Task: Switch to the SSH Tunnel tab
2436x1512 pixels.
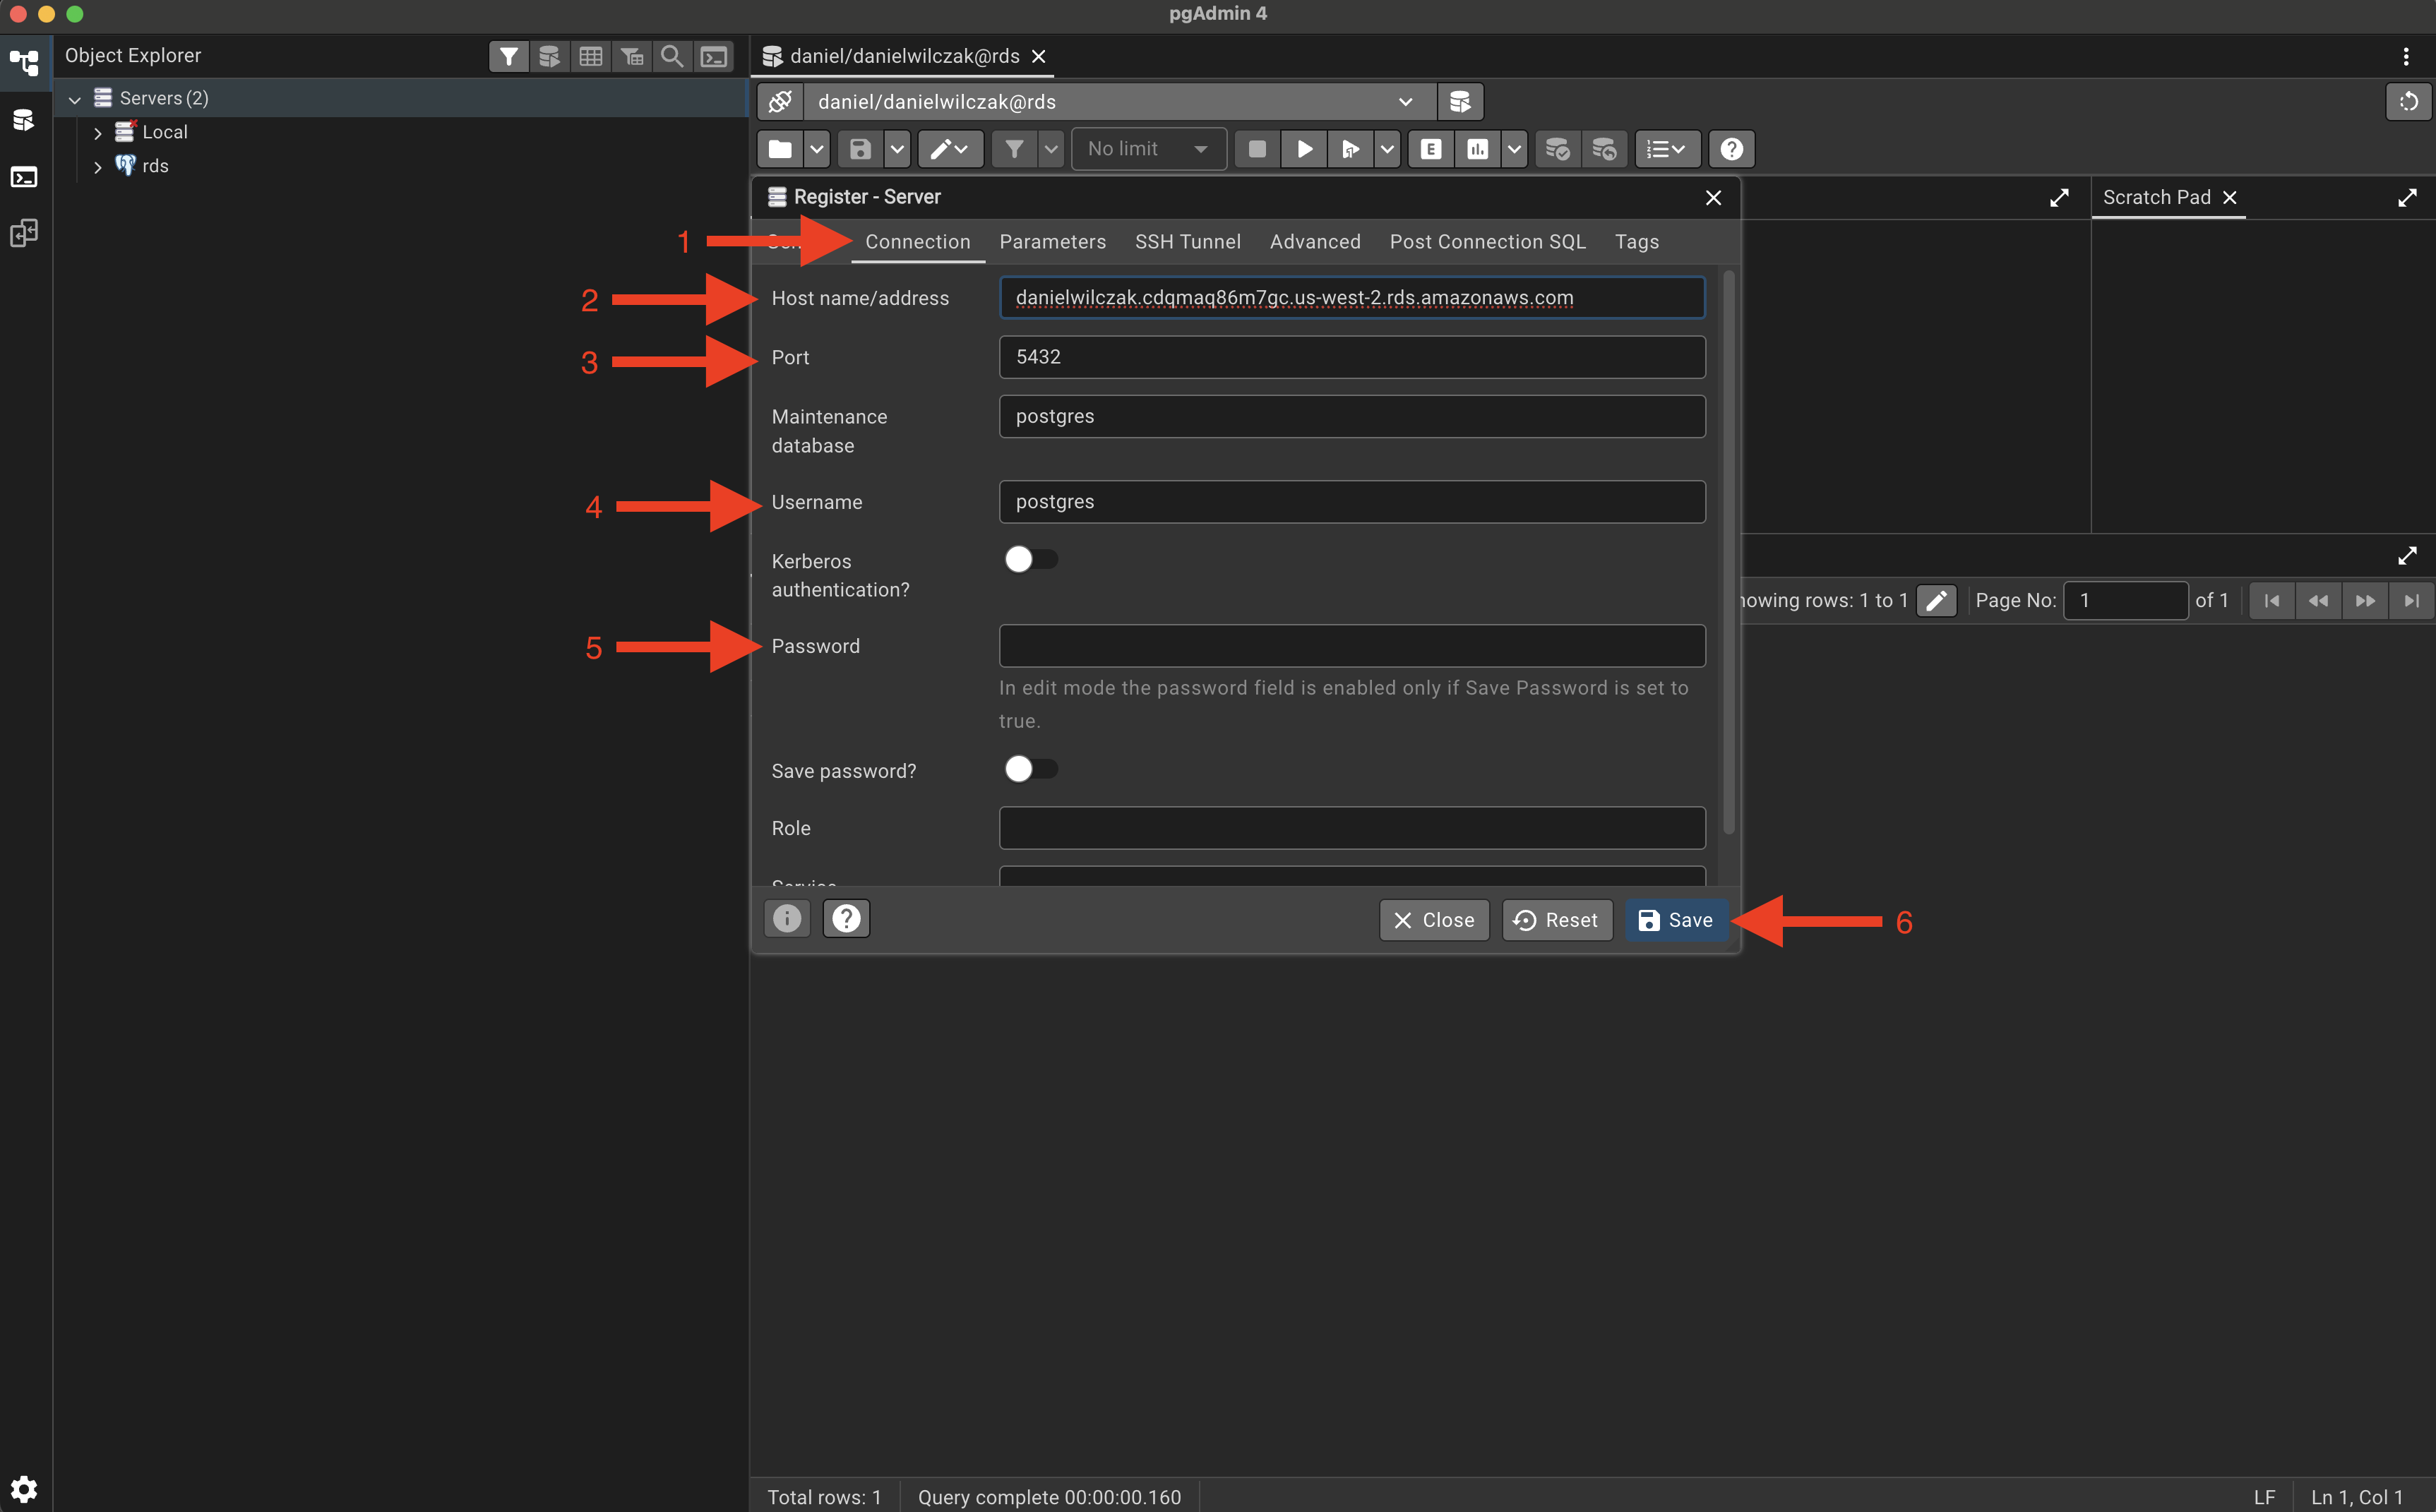Action: [x=1187, y=242]
